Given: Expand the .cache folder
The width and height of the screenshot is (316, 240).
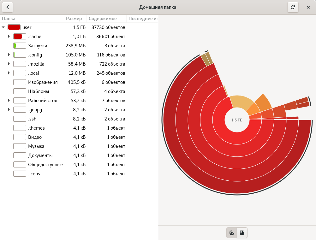Looking at the screenshot, I should tap(9, 37).
